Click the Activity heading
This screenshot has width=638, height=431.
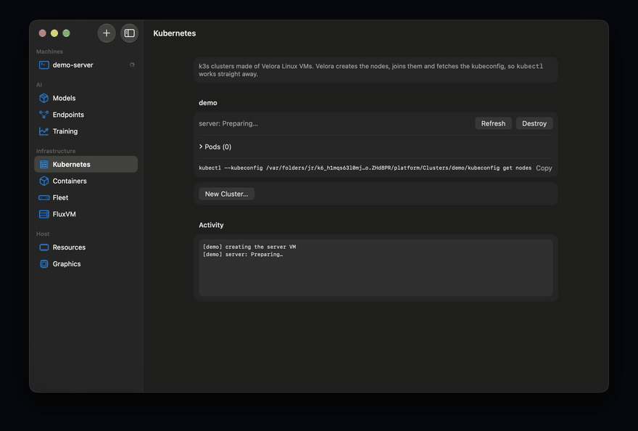(211, 225)
